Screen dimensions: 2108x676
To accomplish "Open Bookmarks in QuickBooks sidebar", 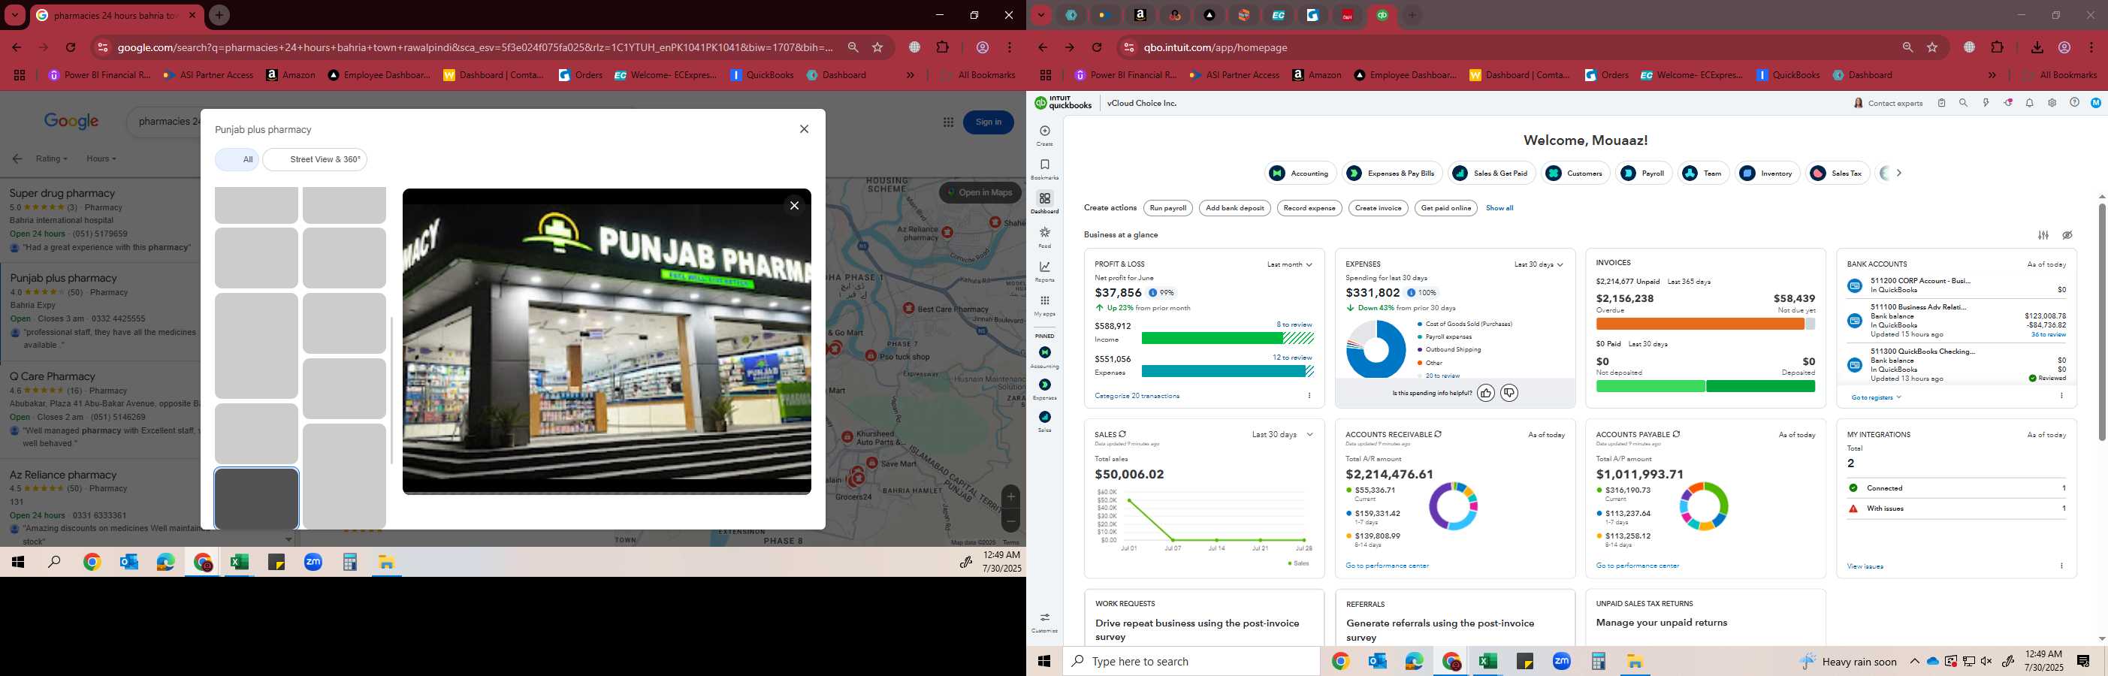I will point(1044,170).
